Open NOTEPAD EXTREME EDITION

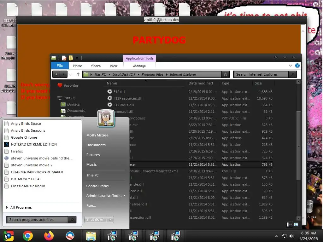34,144
